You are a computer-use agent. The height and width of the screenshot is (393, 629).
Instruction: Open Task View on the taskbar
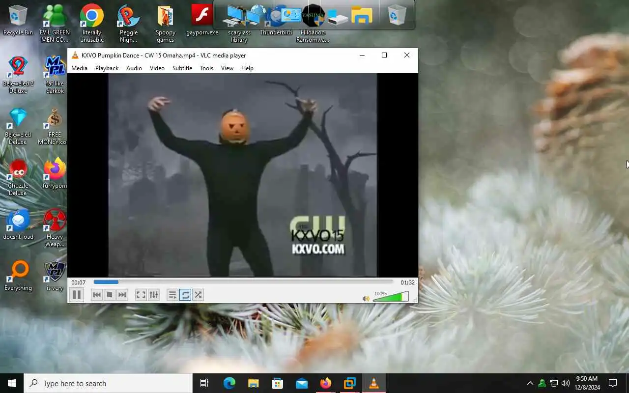tap(204, 383)
